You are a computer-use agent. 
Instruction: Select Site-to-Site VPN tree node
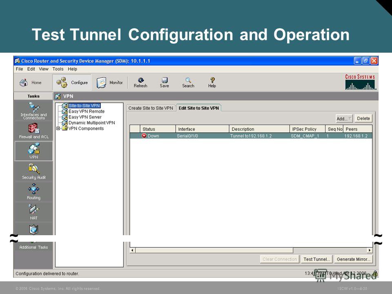pos(84,105)
